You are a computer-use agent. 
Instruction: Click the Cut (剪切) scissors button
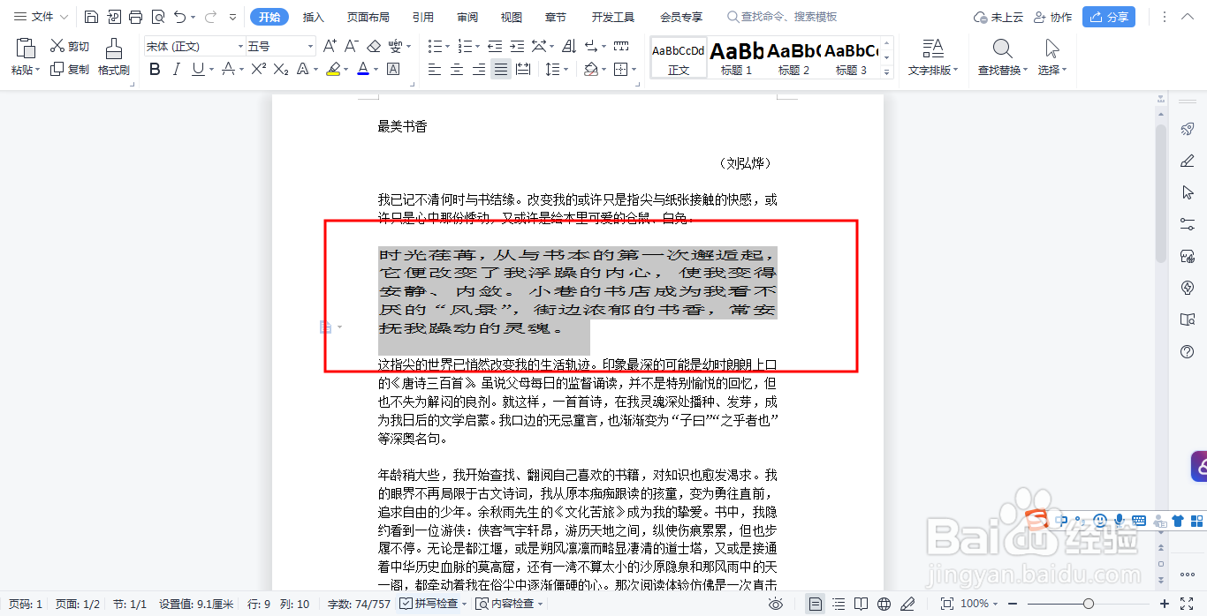69,47
